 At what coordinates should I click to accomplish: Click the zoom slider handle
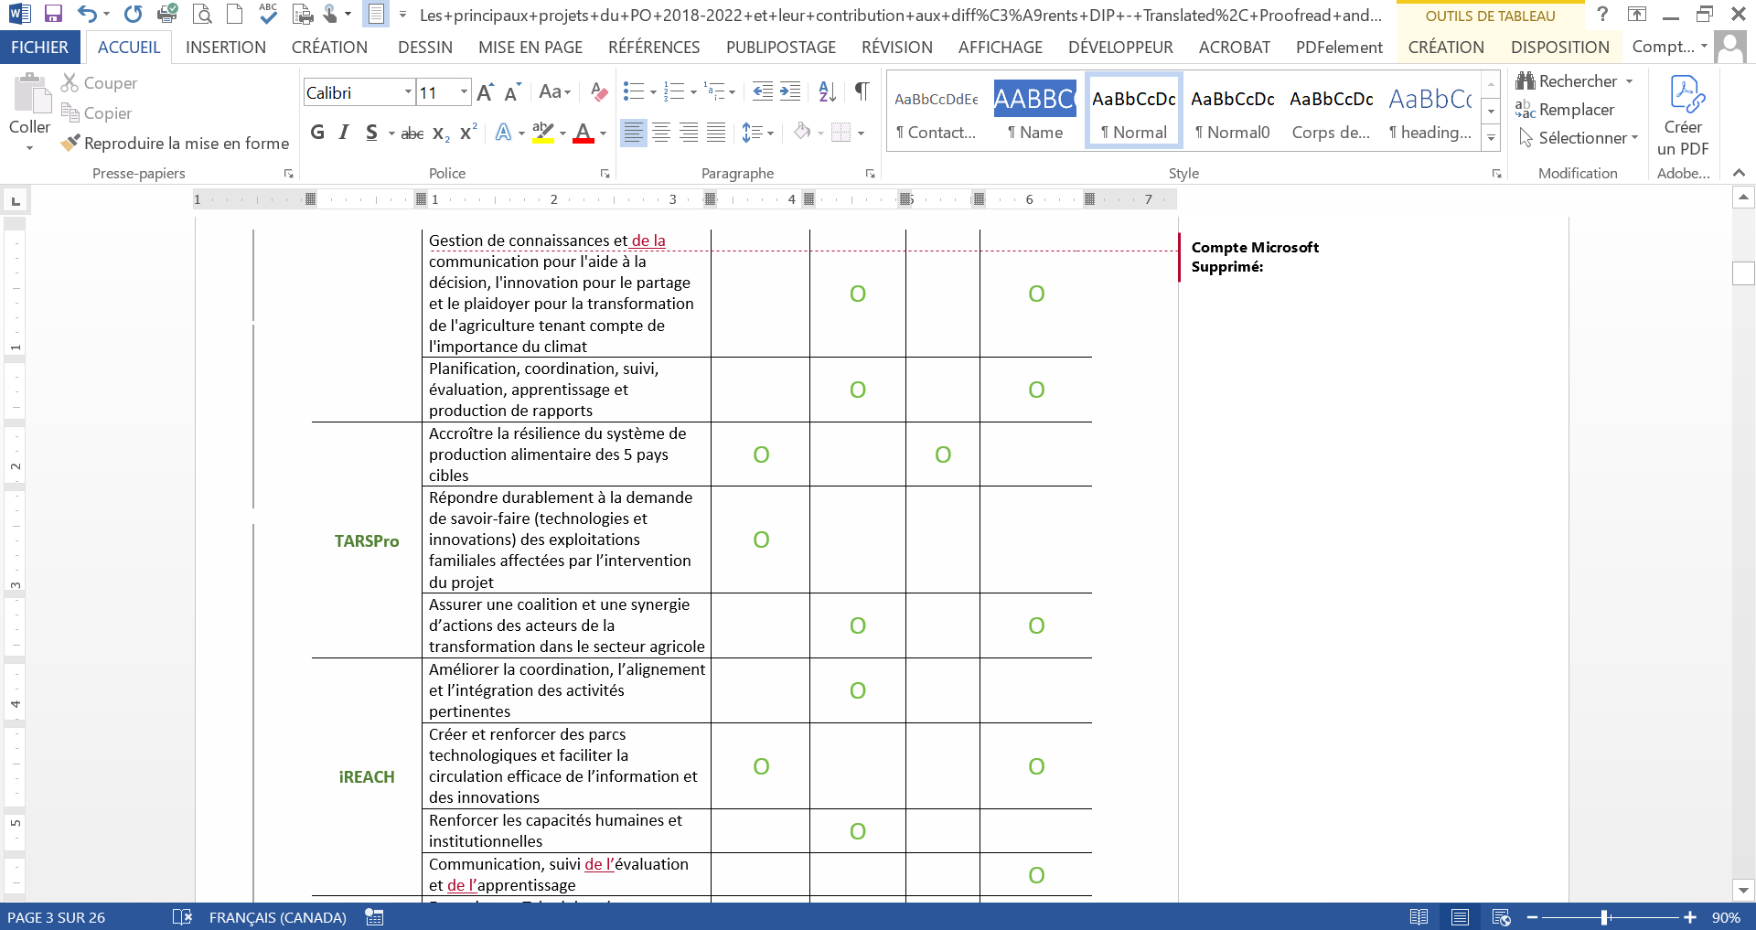[x=1604, y=917]
